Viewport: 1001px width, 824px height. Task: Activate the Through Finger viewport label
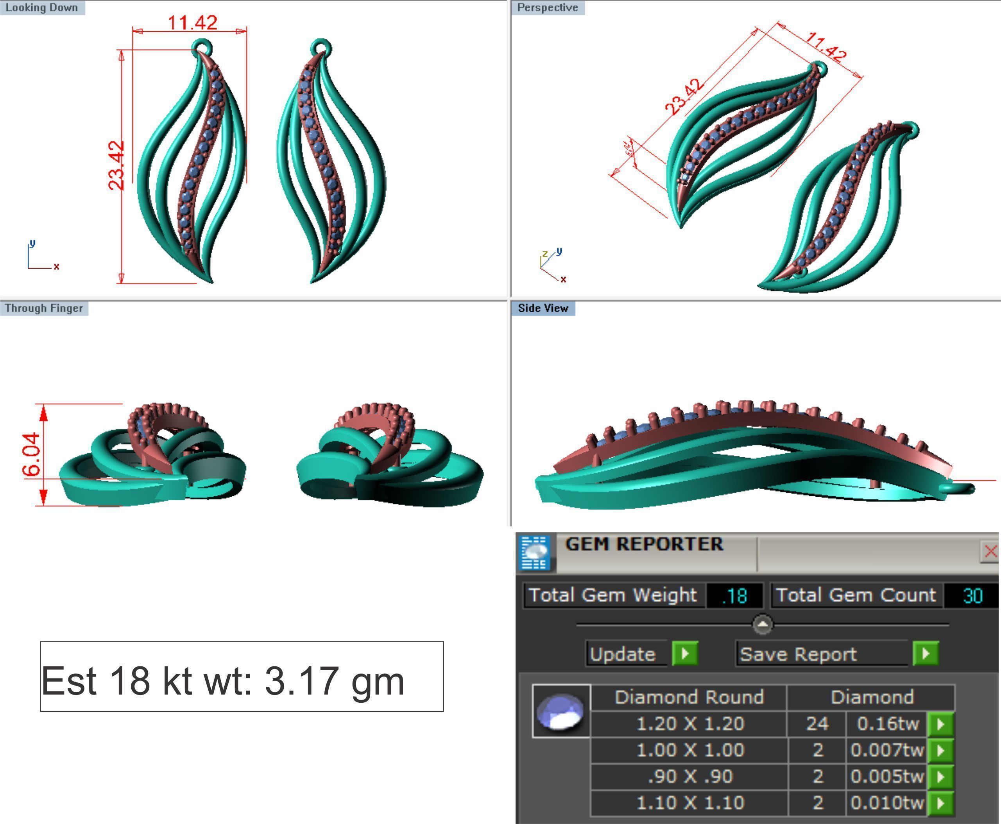[x=44, y=308]
